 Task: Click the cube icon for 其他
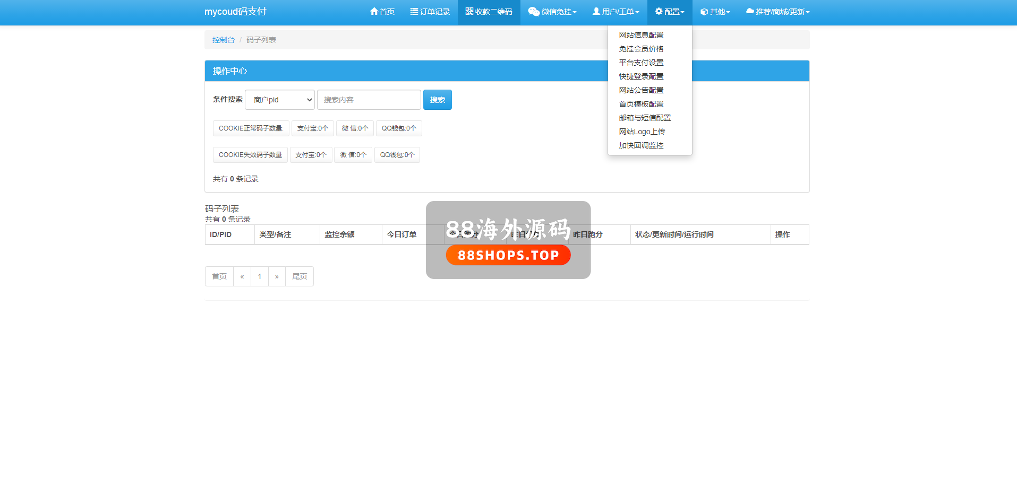click(x=704, y=12)
